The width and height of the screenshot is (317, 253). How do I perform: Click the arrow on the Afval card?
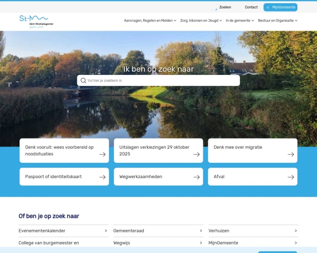[x=291, y=177]
